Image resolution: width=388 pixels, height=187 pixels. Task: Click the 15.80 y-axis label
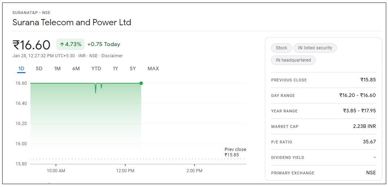point(21,164)
